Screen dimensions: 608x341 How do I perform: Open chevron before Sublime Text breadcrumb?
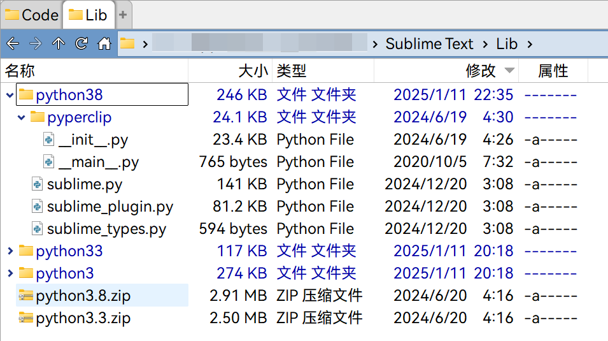tap(375, 44)
